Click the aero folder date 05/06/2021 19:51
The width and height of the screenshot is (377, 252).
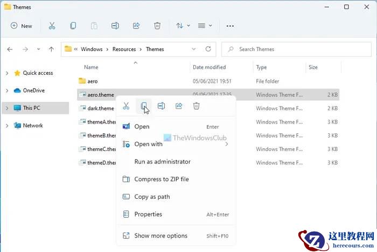pos(212,81)
